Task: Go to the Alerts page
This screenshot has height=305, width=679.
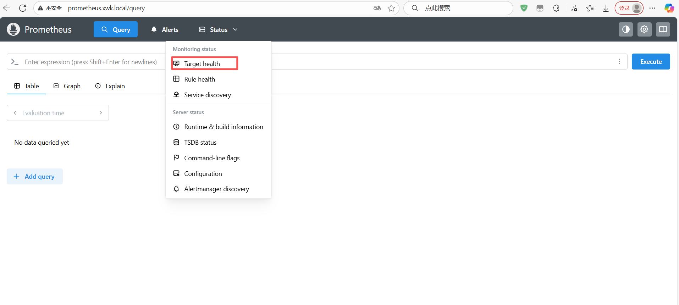Action: coord(165,29)
